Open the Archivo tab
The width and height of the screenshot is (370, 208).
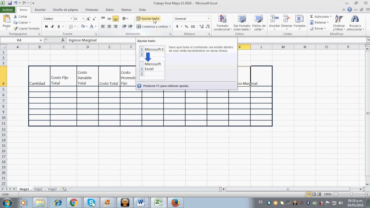8,10
